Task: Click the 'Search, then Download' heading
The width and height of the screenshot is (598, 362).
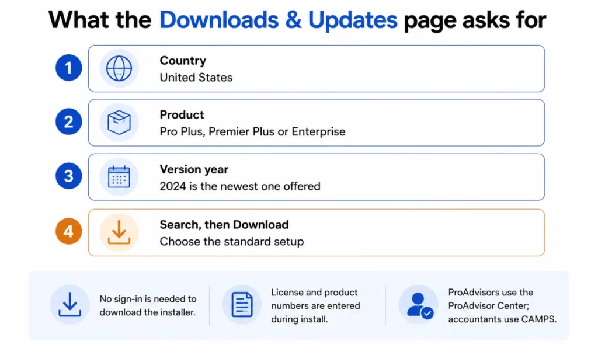Action: click(224, 225)
